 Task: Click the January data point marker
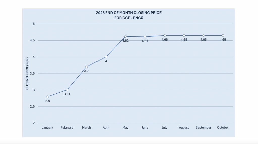[48, 97]
